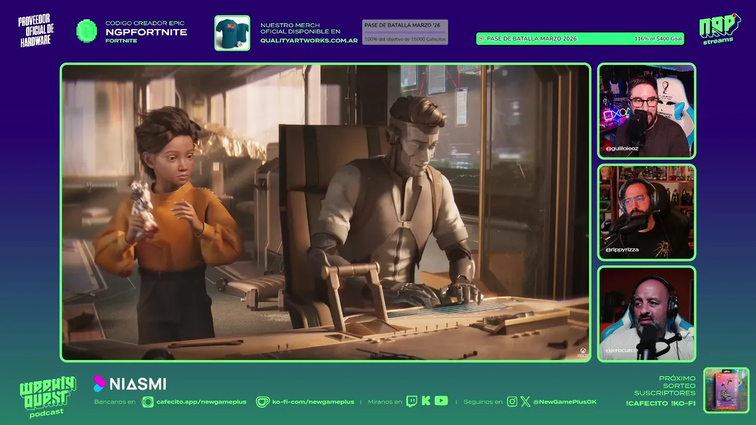Click the Pase de Batalla $400 goal bar
This screenshot has height=425, width=756.
coord(580,38)
